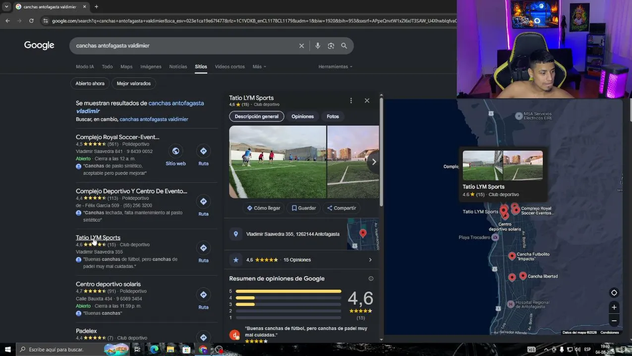Go back to the previous page

coord(7,21)
